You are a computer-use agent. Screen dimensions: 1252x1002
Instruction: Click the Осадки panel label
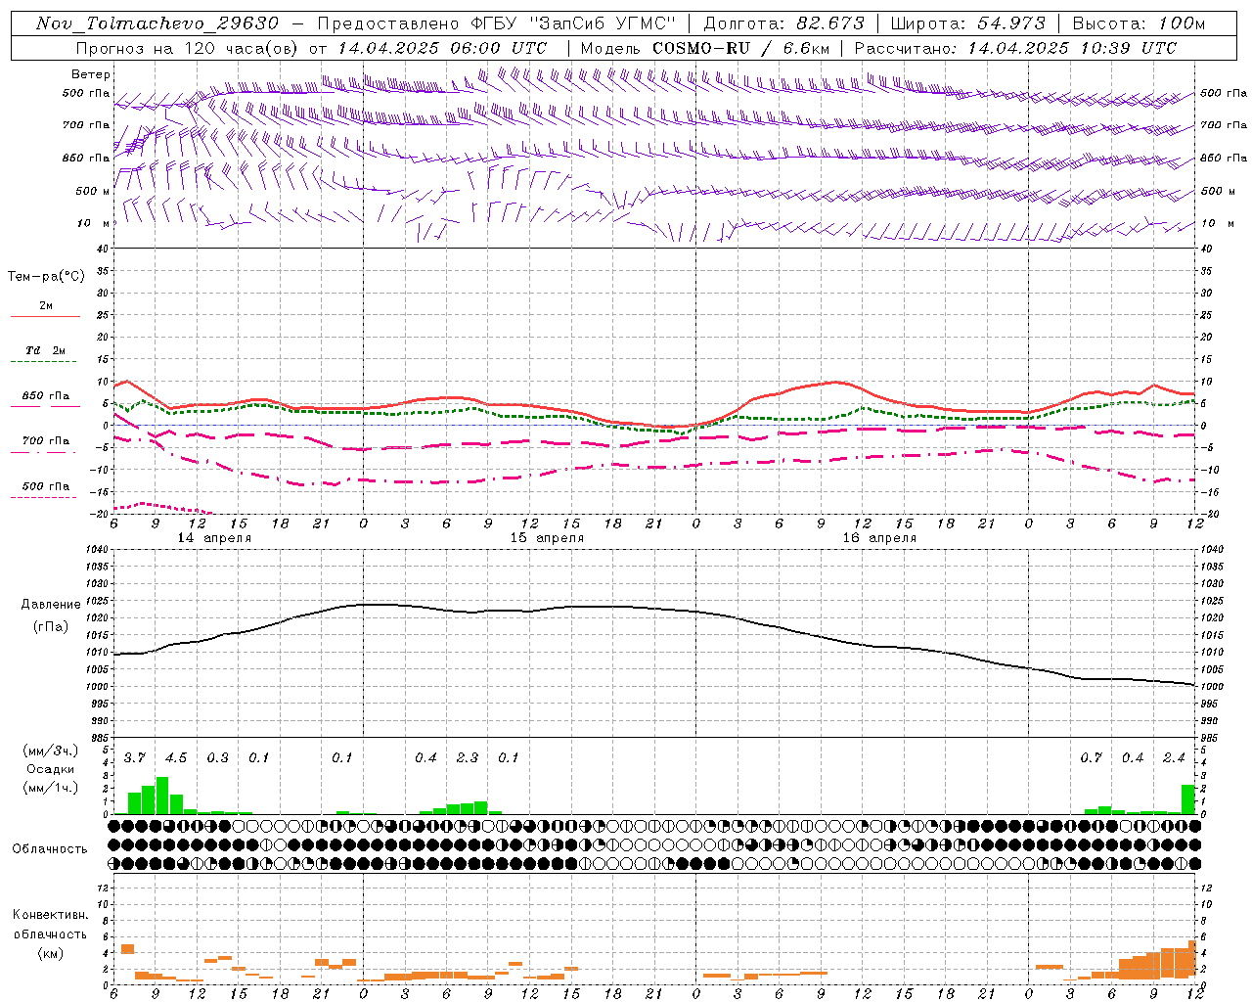(x=51, y=769)
